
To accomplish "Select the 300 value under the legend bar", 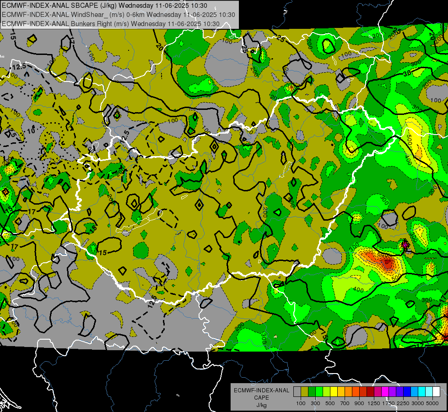I will tap(315, 403).
